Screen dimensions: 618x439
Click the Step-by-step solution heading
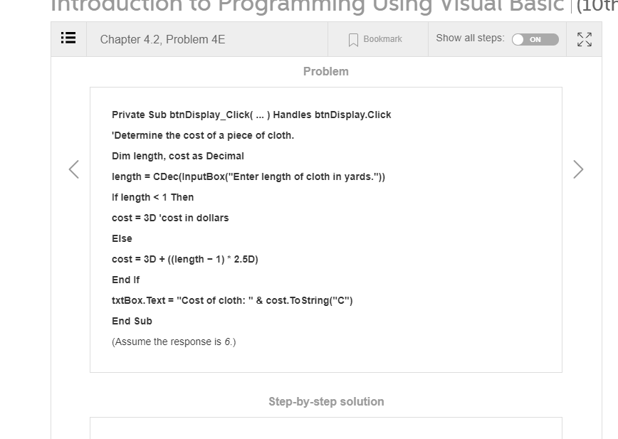pos(326,401)
